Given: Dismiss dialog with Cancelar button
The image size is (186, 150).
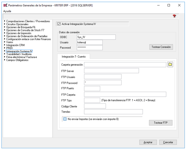Looking at the screenshot, I should pyautogui.click(x=168, y=142).
